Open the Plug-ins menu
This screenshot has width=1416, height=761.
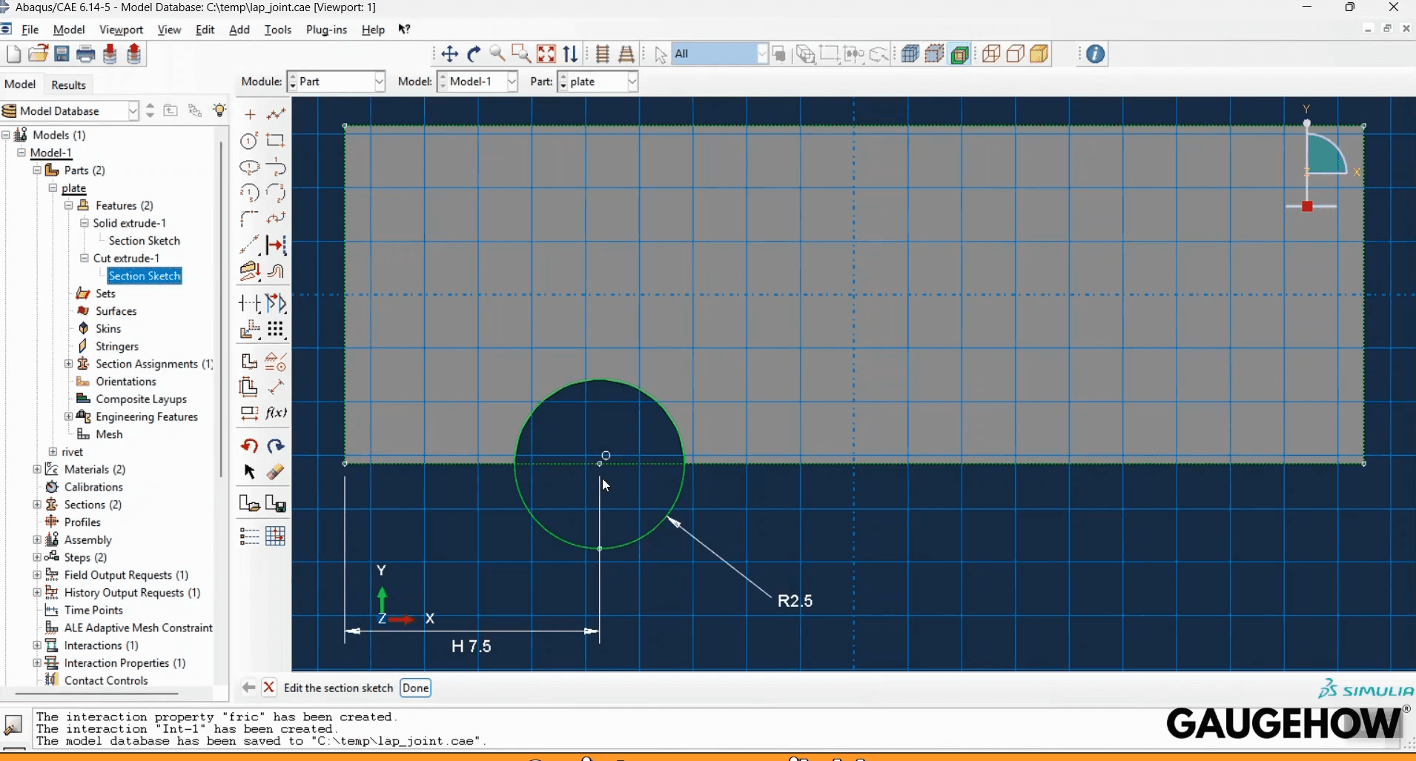[327, 30]
